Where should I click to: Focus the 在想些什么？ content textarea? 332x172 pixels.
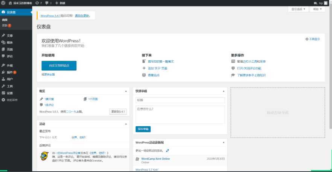tap(180, 115)
